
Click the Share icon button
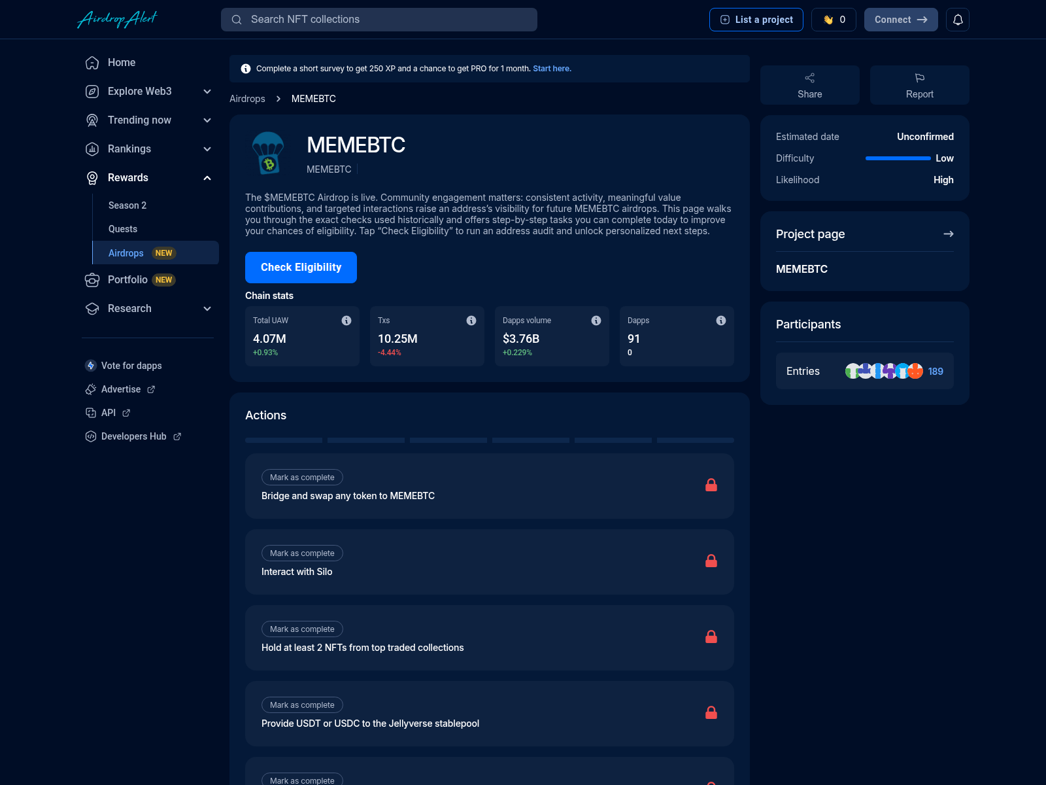tap(810, 85)
